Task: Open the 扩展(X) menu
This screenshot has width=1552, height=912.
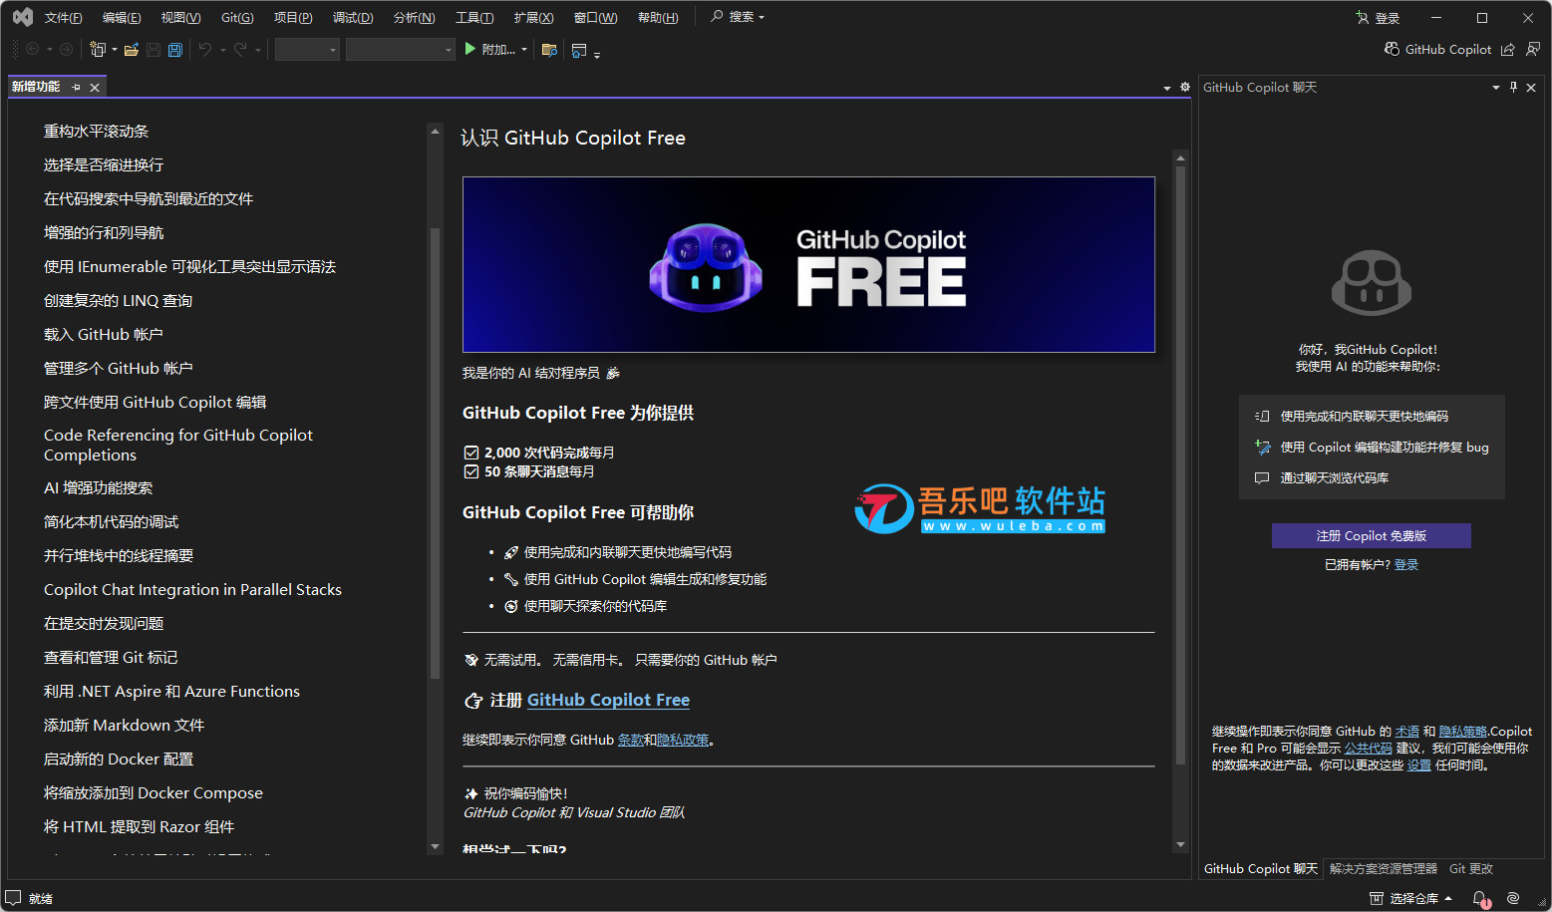Action: coord(533,17)
